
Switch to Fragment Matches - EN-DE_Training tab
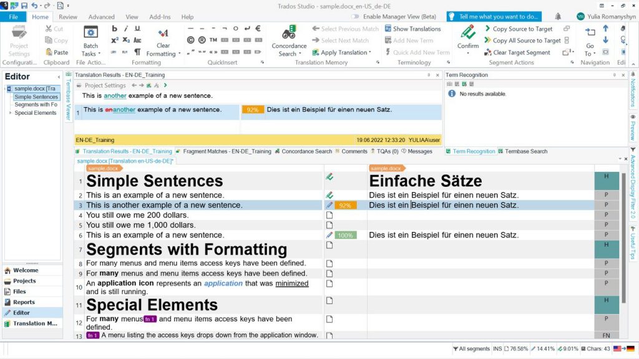224,151
